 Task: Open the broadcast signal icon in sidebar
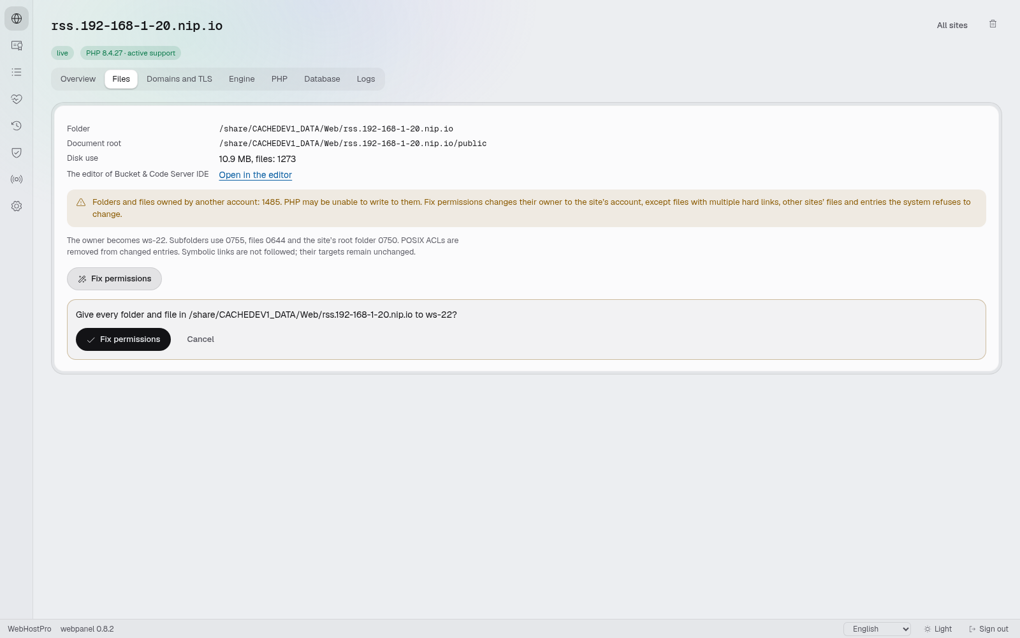17,179
